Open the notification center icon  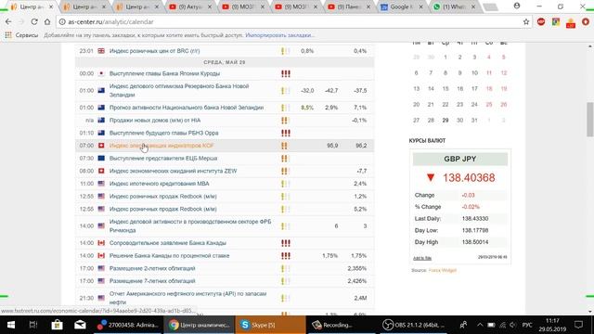pyautogui.click(x=578, y=325)
